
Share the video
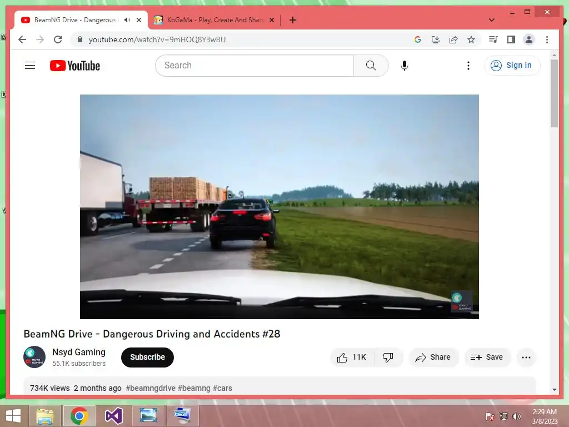(433, 358)
